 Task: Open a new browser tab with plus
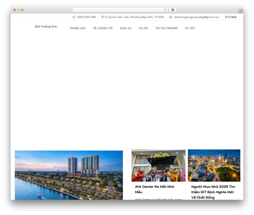point(241,11)
